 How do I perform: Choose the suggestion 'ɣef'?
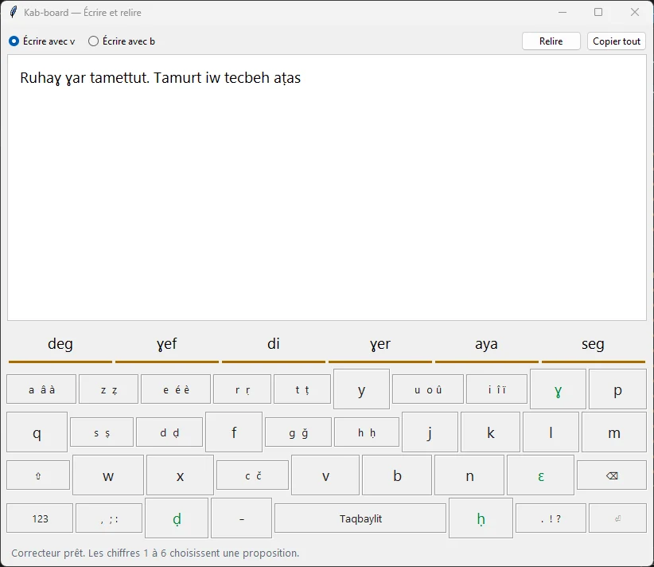[167, 346]
